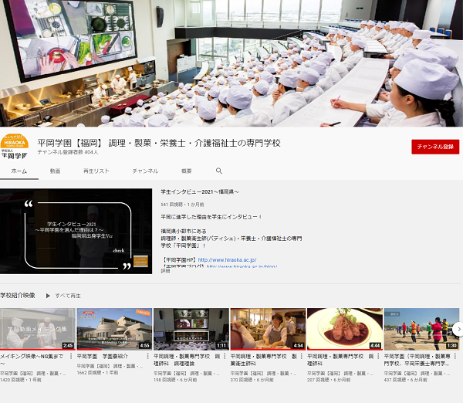This screenshot has width=463, height=403.
Task: Click 437 回視聴・6 か月前 text
Action: click(405, 380)
